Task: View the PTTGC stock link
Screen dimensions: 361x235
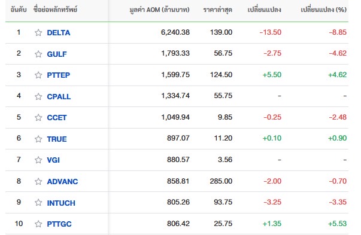Action: 59,224
